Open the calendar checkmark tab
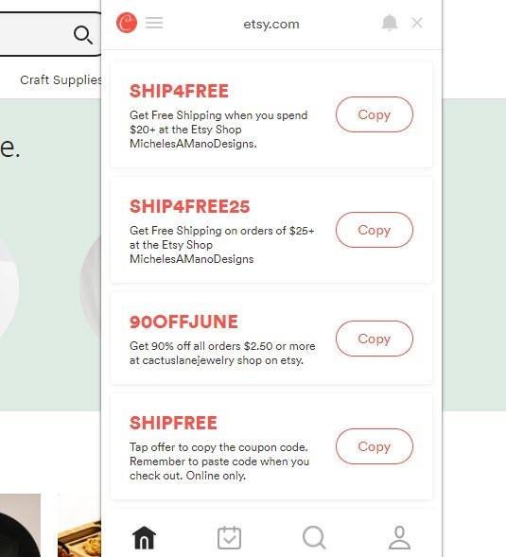Viewport: 506px width, 557px height. coord(229,537)
